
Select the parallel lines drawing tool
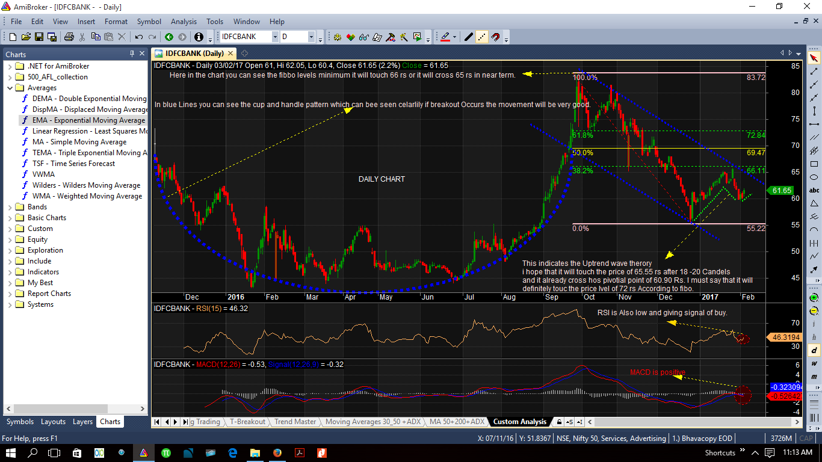pos(814,138)
